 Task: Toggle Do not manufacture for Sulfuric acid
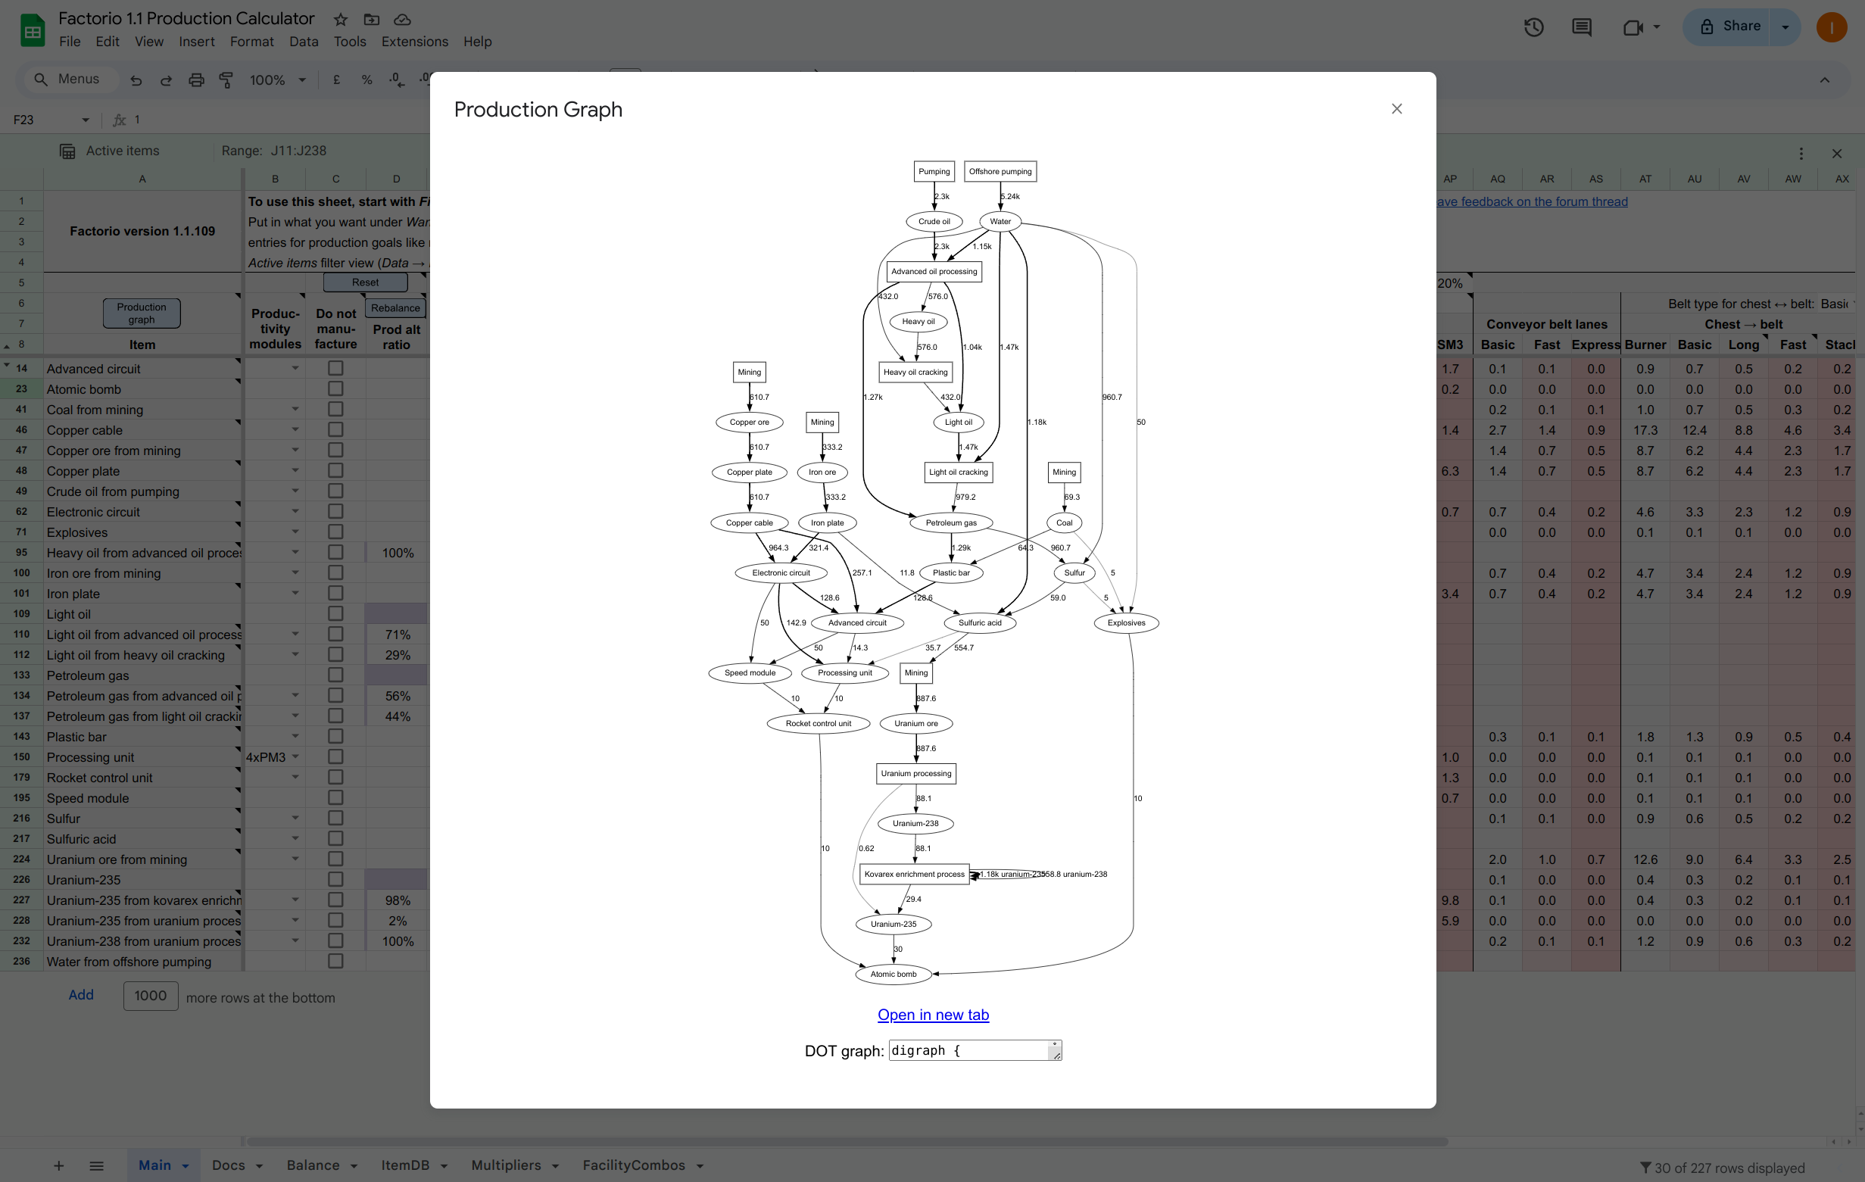(335, 838)
